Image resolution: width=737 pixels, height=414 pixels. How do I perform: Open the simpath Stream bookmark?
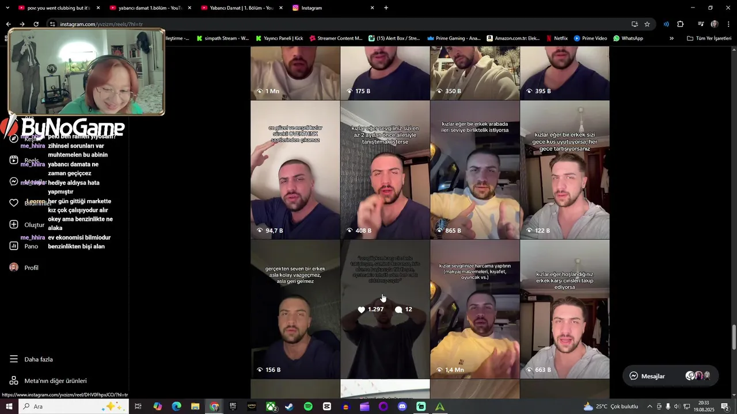coord(223,39)
